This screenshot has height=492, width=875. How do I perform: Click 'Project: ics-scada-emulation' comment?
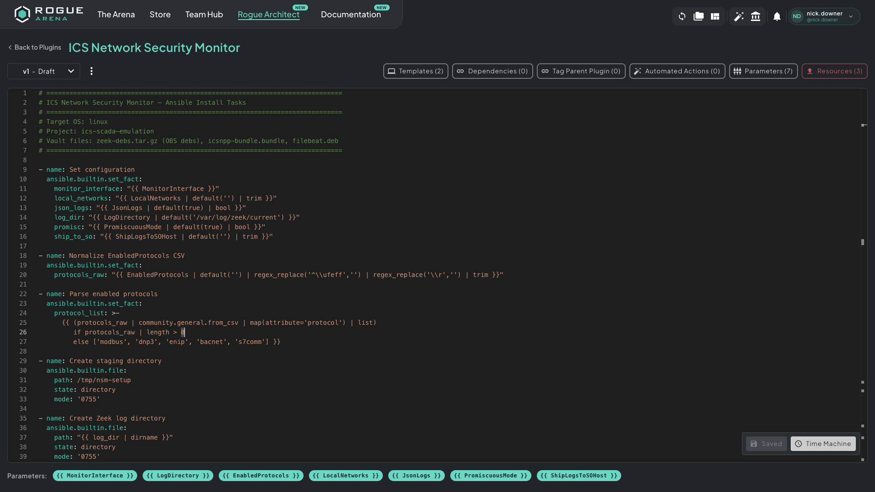click(x=96, y=131)
